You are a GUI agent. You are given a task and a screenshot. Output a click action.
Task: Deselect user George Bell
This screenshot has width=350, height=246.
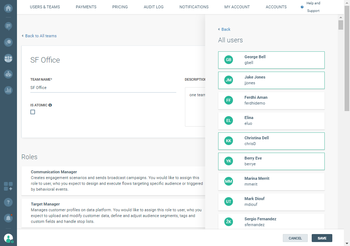coord(271,60)
